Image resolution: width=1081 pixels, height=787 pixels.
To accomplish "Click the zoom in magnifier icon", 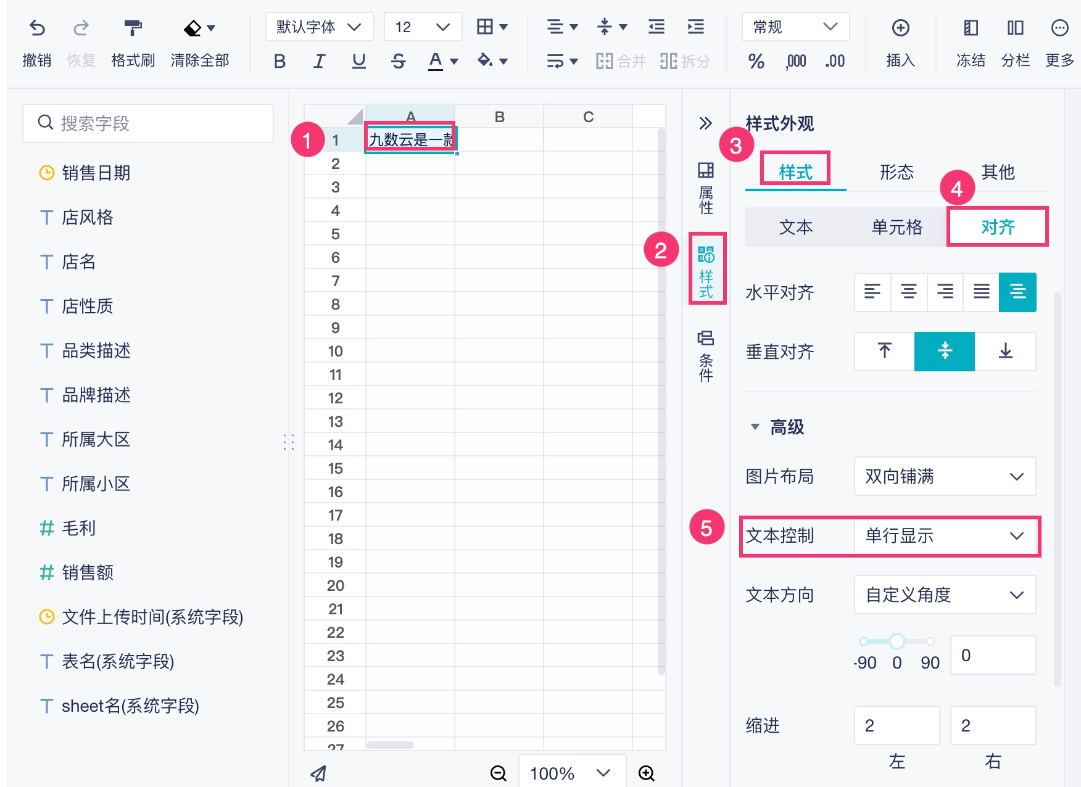I will pyautogui.click(x=646, y=773).
